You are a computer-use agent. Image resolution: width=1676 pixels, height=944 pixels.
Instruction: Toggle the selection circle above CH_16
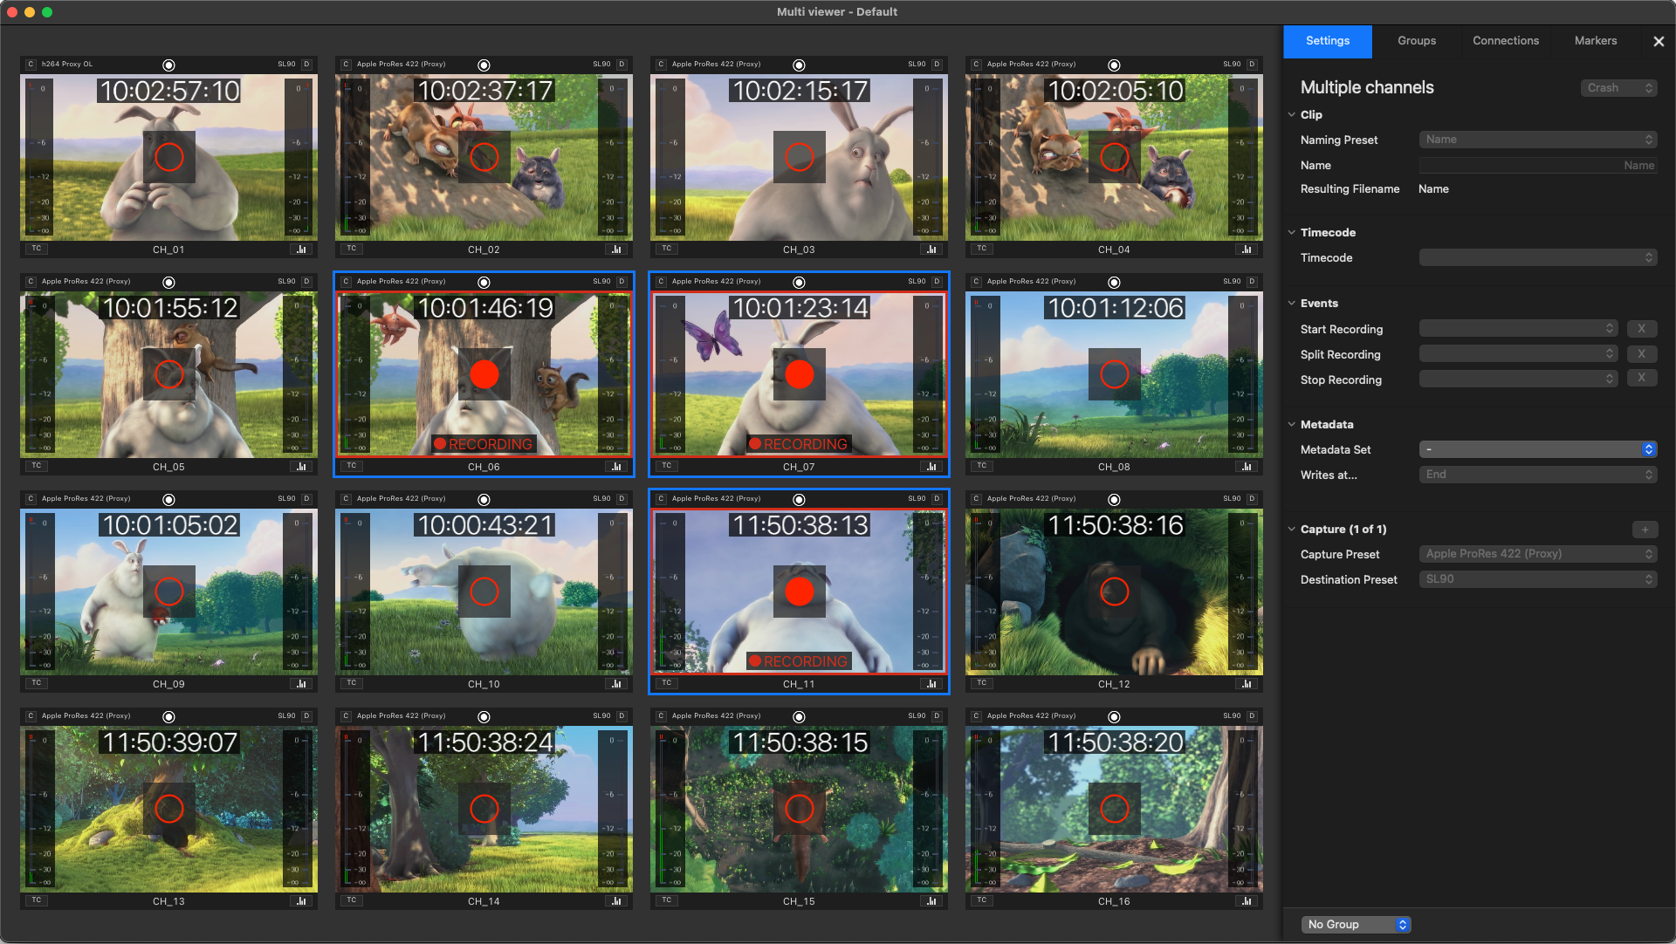pos(1115,717)
